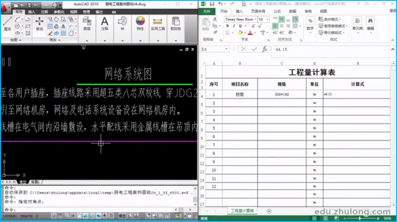
Task: Click the Insert Function fx icon in Excel
Action: pyautogui.click(x=265, y=49)
